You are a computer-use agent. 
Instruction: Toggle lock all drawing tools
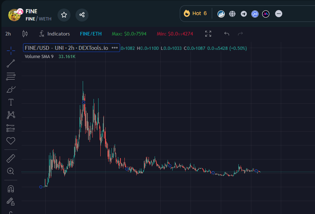11,201
